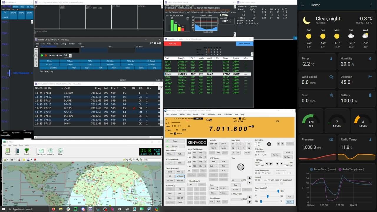The image size is (377, 212).
Task: Select the SE4E spot row
Action: point(207,74)
